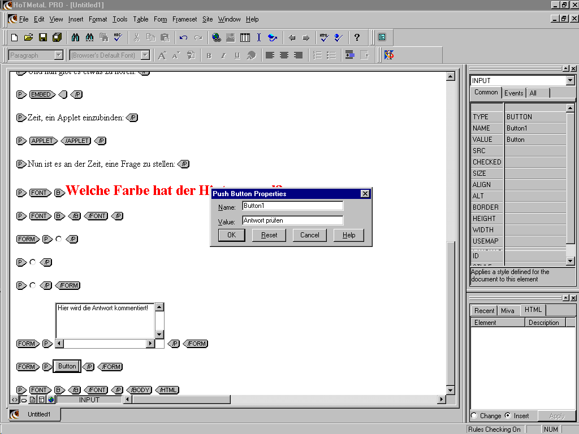Select the Change radio button
Screen dimensions: 579x434
click(x=474, y=416)
